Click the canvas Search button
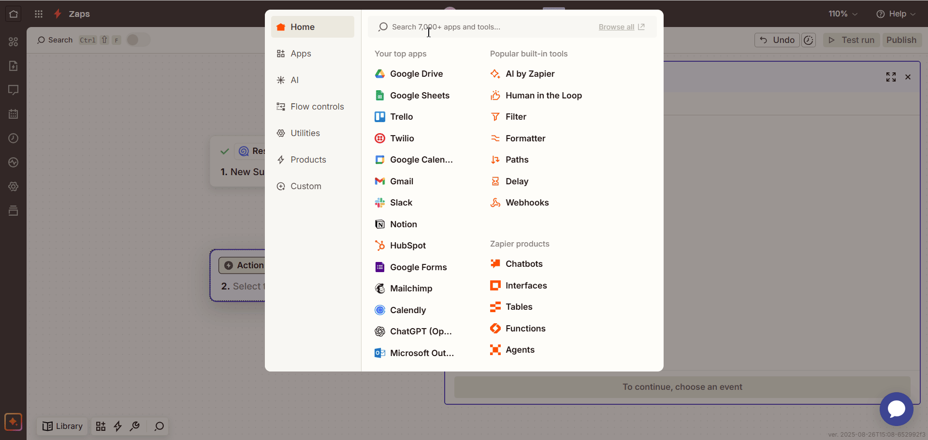This screenshot has width=928, height=440. pyautogui.click(x=55, y=40)
